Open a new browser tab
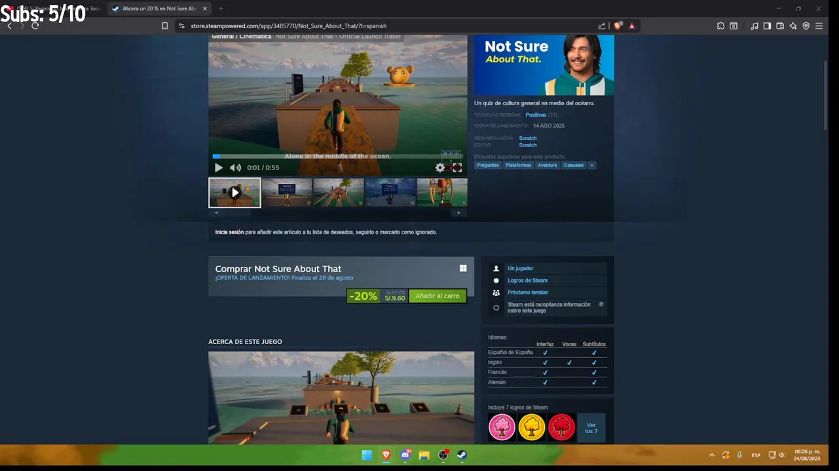Viewport: 839px width, 471px height. [x=221, y=9]
